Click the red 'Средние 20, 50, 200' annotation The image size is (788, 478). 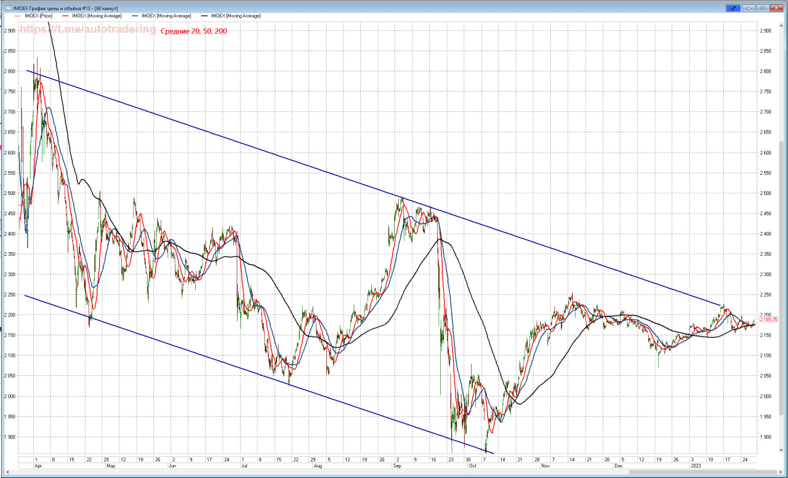(x=194, y=31)
